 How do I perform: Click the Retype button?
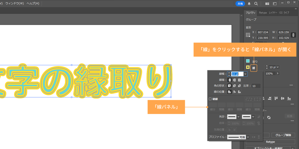[270, 142]
